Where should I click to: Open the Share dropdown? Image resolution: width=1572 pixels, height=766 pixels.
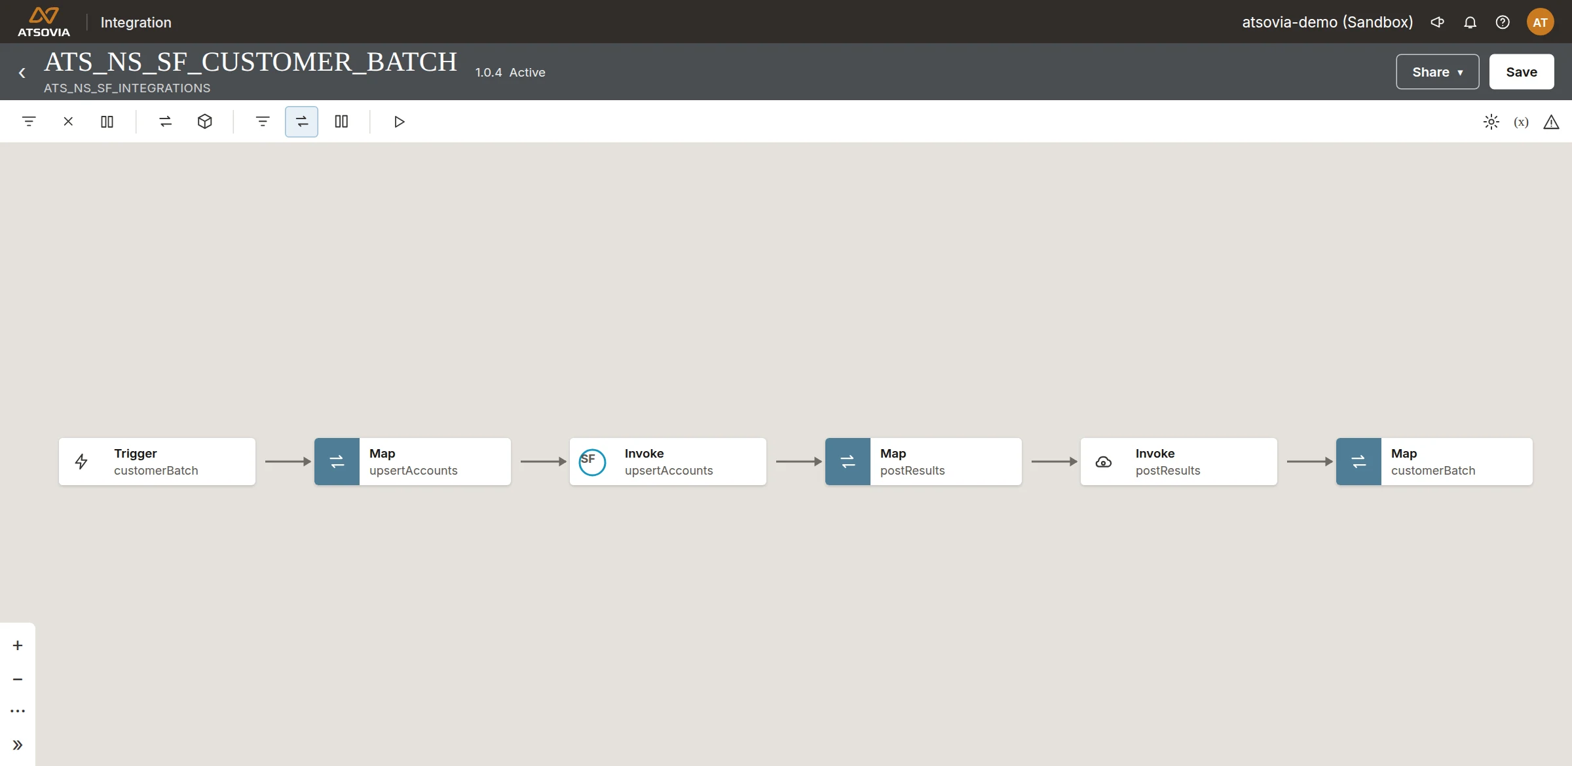pos(1438,72)
